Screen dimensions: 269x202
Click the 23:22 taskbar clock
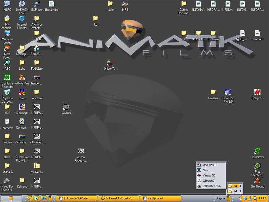pyautogui.click(x=262, y=198)
